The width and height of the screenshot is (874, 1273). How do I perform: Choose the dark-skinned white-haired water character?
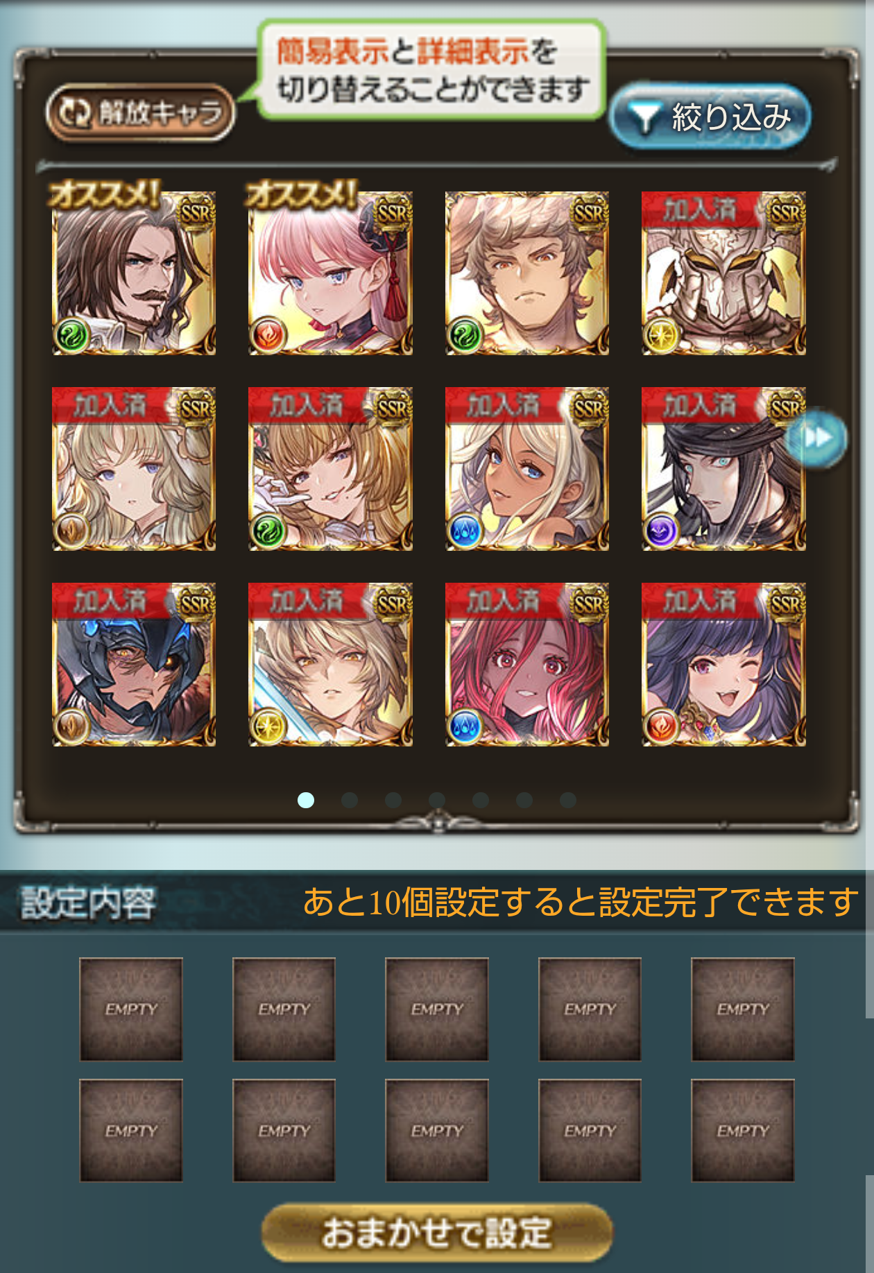coord(526,469)
